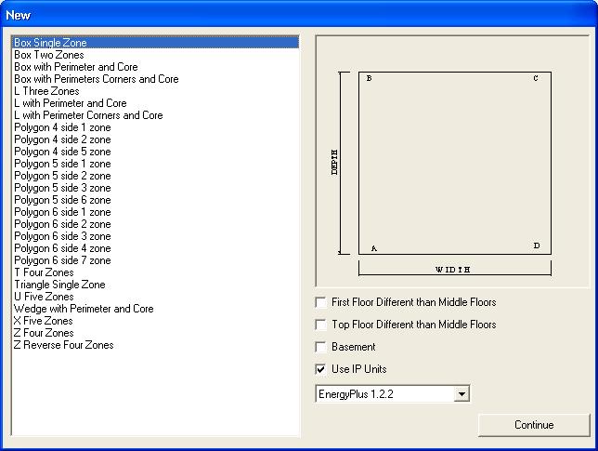Pick Polygon 6 side 1 zone

[x=156, y=212]
